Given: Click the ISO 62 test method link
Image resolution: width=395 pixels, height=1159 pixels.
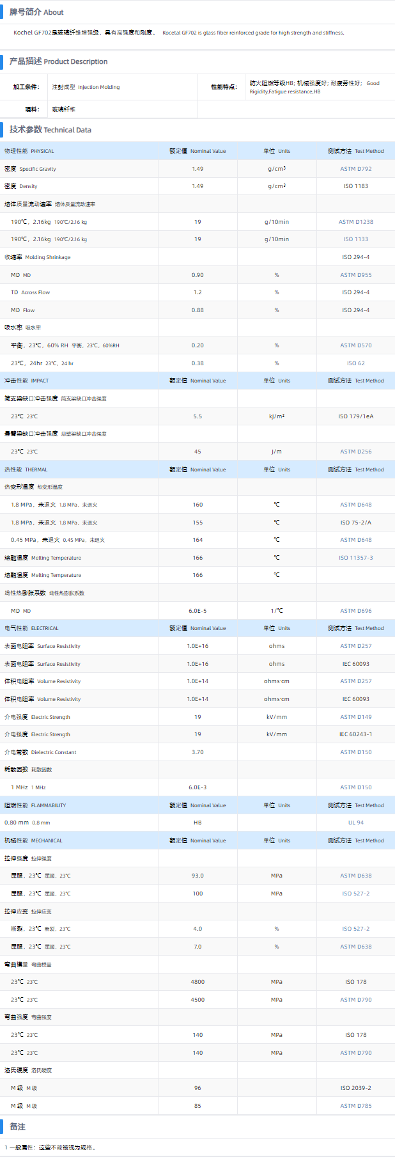Looking at the screenshot, I should (x=355, y=363).
